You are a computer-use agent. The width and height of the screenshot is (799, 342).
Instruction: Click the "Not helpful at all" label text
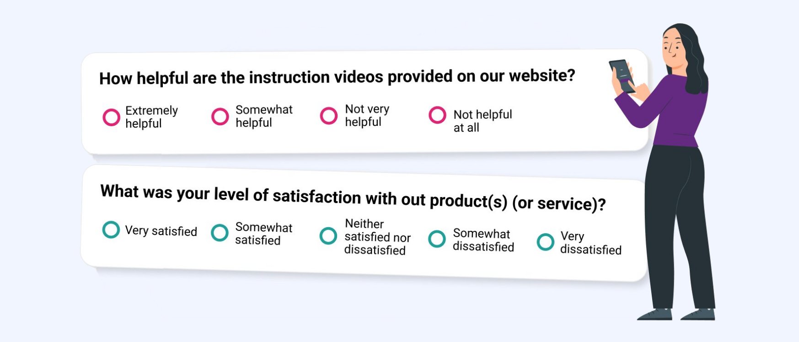click(483, 121)
